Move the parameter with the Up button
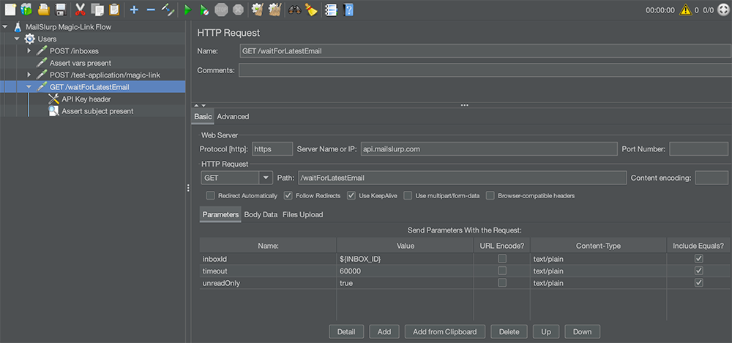Viewport: 732px width, 343px height. click(546, 332)
